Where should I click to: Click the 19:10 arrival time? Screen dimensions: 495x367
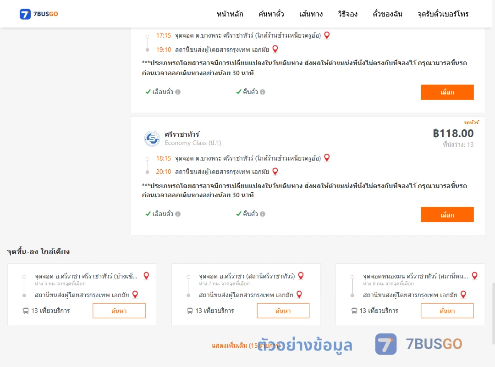point(163,50)
